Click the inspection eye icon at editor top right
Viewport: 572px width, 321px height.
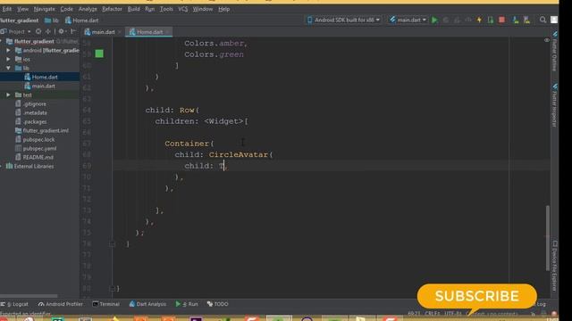pyautogui.click(x=546, y=40)
